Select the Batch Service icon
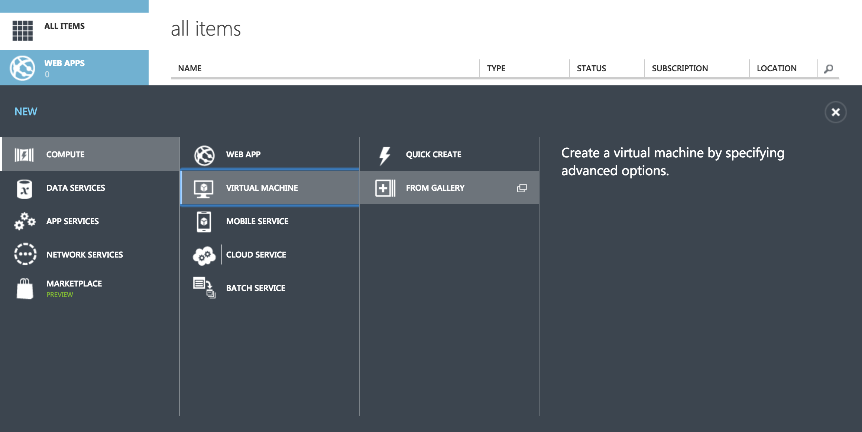Viewport: 862px width, 432px height. 204,288
